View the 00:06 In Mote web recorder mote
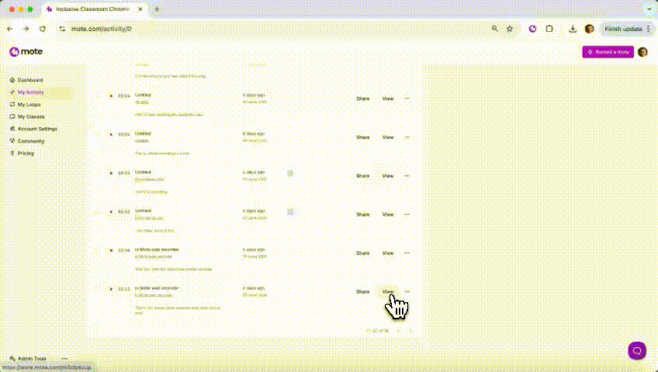The width and height of the screenshot is (658, 372). 388,253
